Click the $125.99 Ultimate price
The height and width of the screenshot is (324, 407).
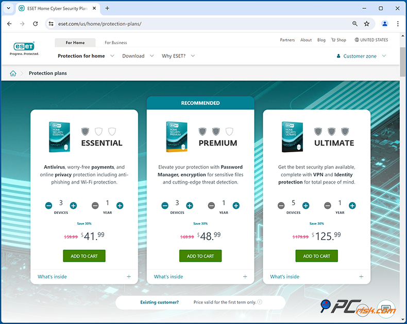click(x=326, y=236)
